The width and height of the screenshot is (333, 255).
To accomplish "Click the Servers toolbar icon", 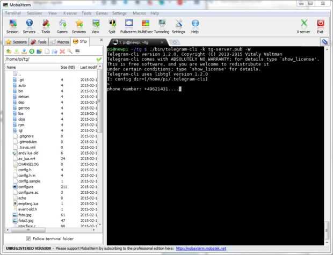I will click(29, 26).
